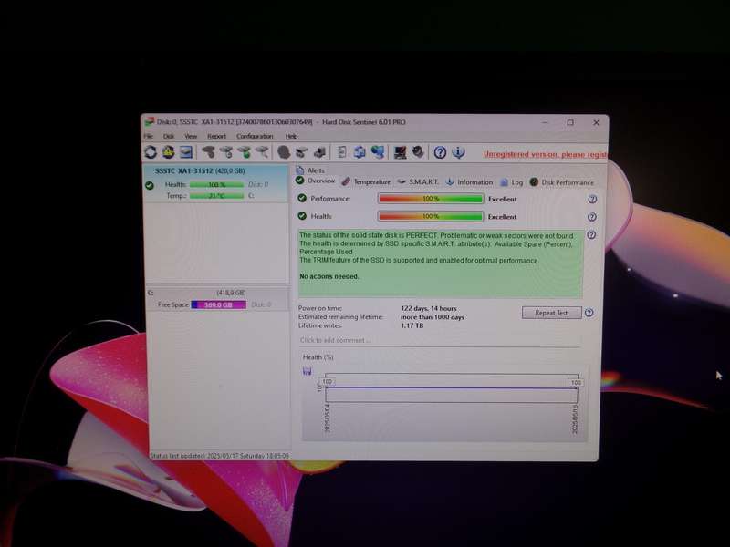This screenshot has height=547, width=730.
Task: Open the View menu
Action: point(191,136)
